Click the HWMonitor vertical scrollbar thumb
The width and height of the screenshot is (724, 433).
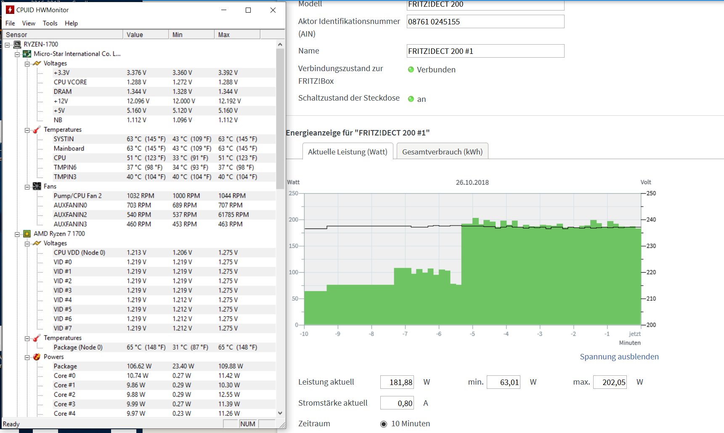[280, 119]
